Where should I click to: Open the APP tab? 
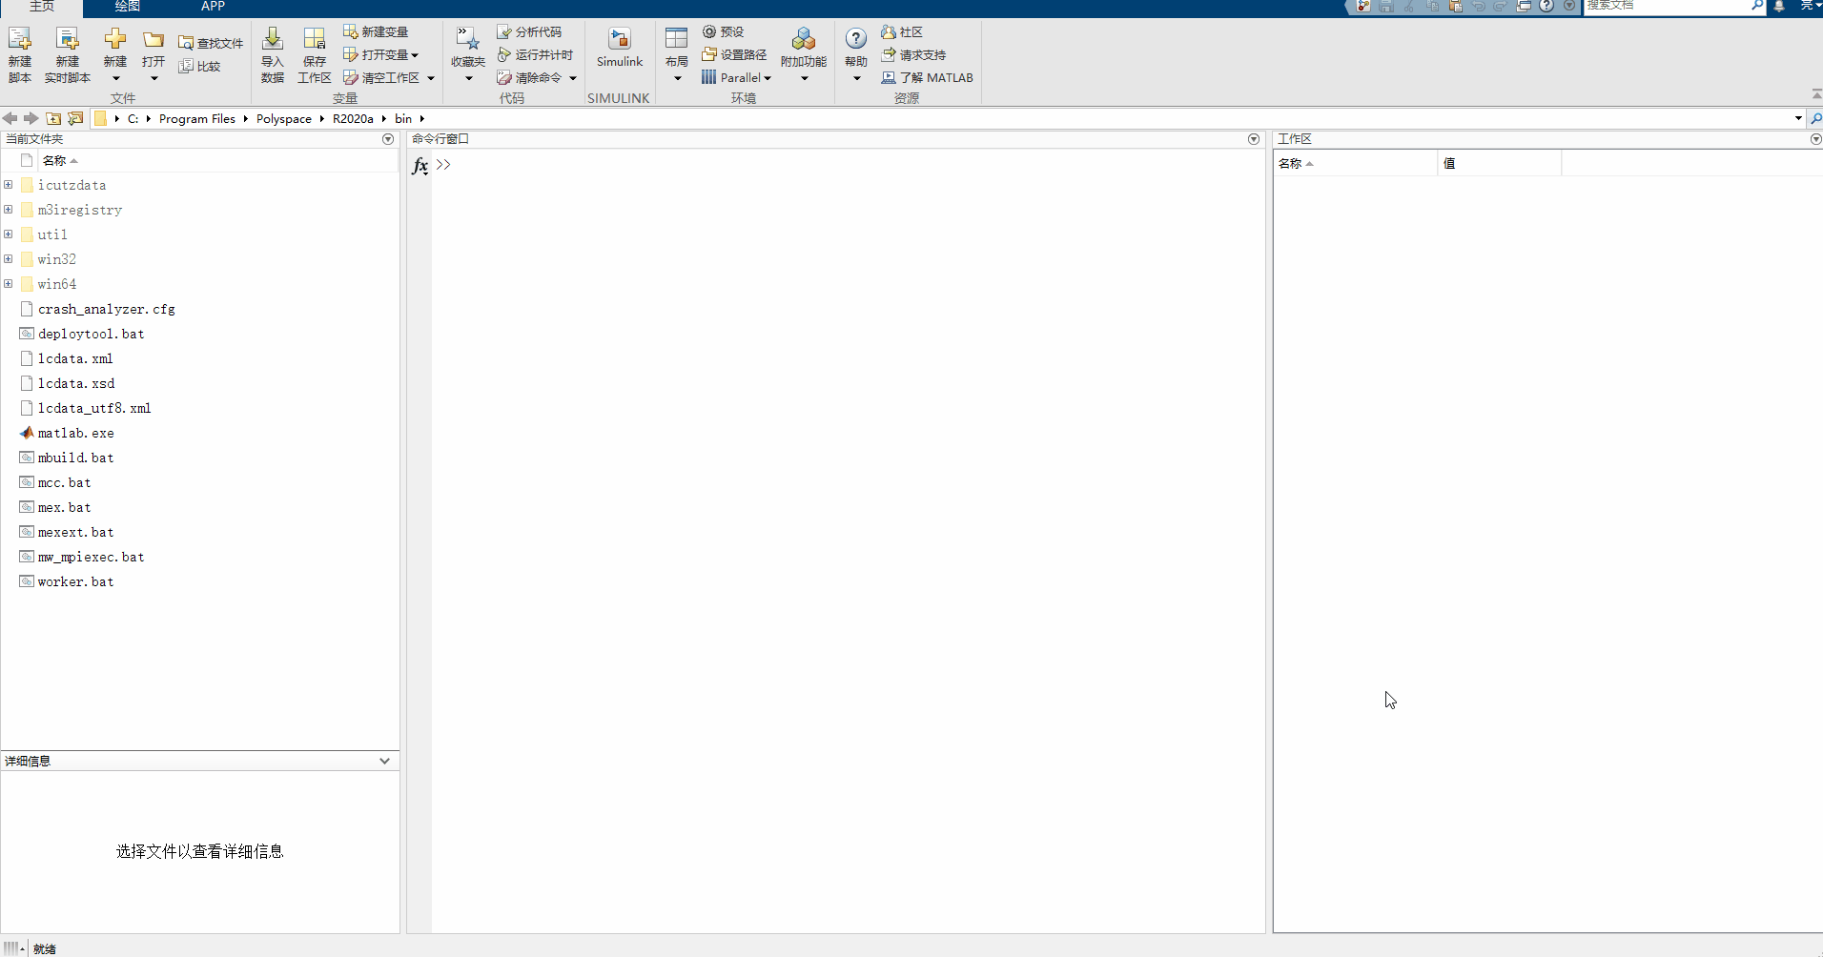pos(212,7)
